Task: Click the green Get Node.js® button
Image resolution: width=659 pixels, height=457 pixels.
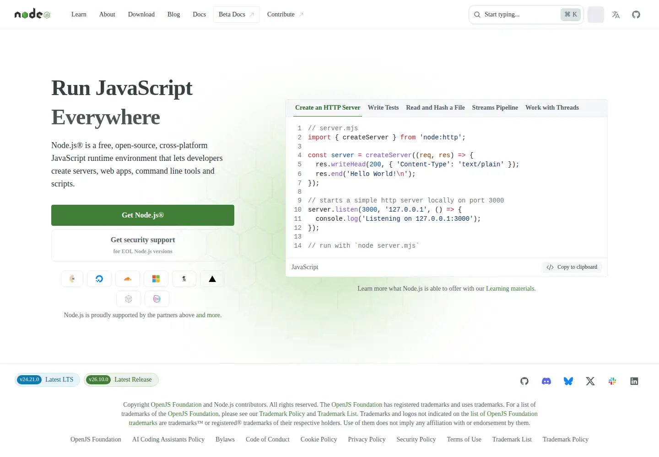Action: pyautogui.click(x=143, y=215)
